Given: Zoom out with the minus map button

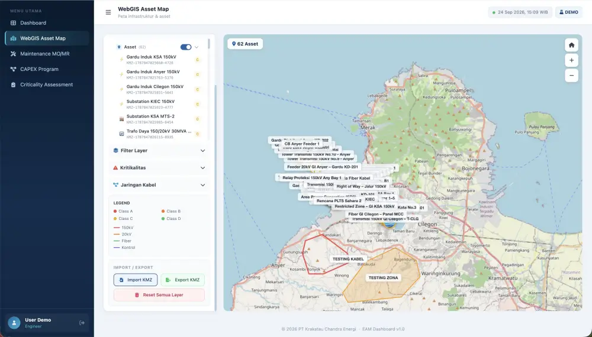Looking at the screenshot, I should pos(571,76).
